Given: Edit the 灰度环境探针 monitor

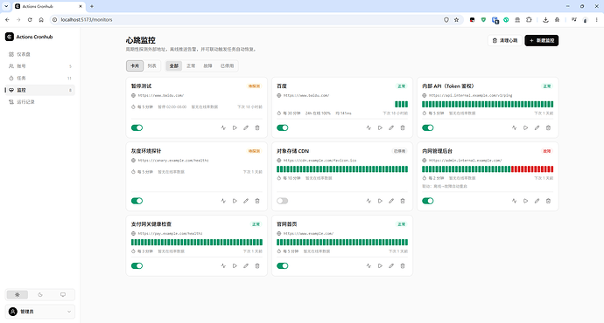Looking at the screenshot, I should 246,201.
